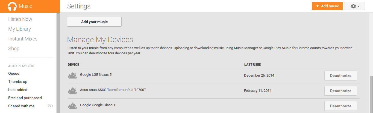This screenshot has width=373, height=113.
Task: Open the Shop section
Action: coord(14,49)
